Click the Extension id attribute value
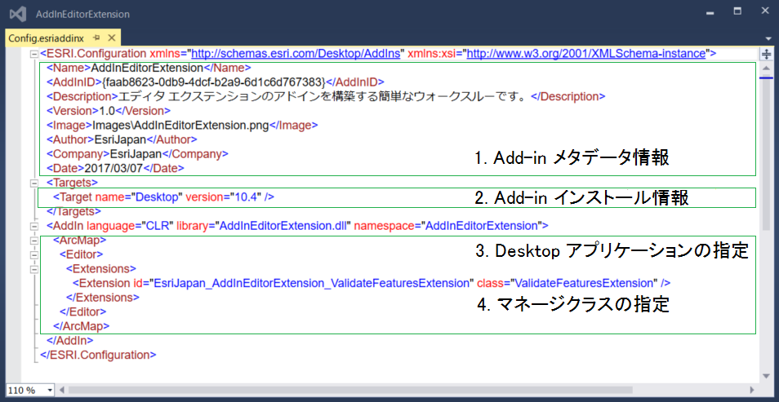The image size is (779, 402). 311,284
